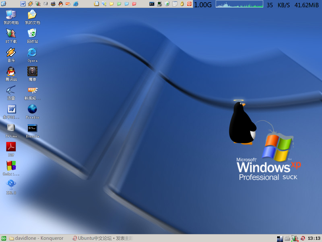
Task: Click the 35 KB/S network speed readout
Action: coord(278,5)
